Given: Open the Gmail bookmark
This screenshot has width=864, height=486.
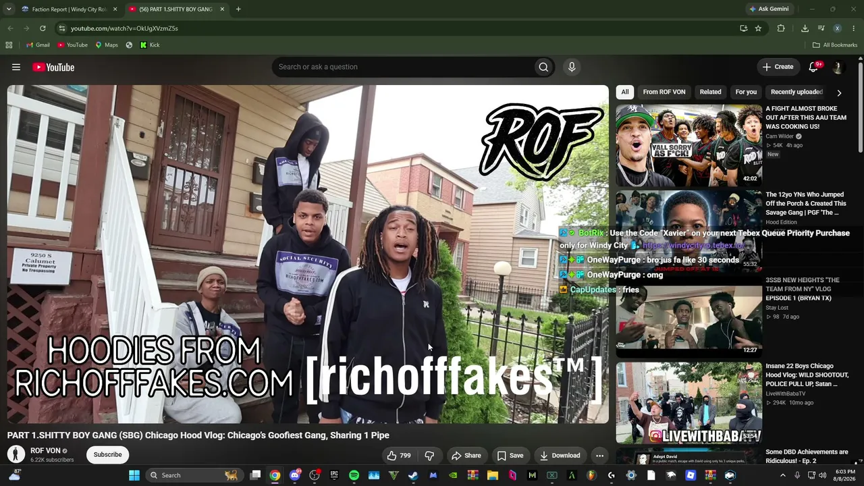Looking at the screenshot, I should point(38,45).
